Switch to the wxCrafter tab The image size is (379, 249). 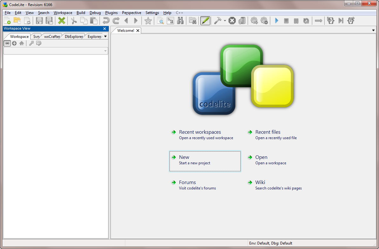point(52,37)
